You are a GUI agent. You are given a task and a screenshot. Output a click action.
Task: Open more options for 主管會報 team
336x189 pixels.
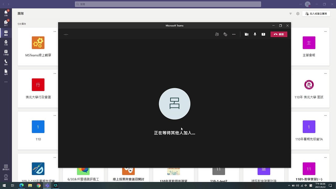[325, 31]
